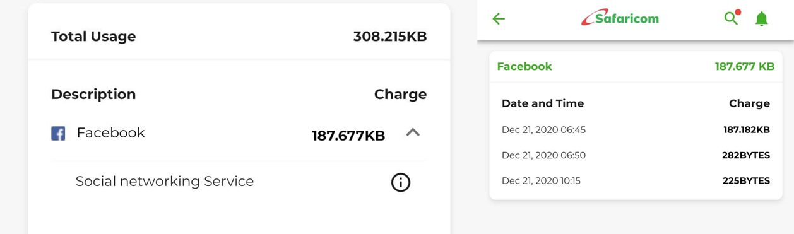Show info for Social networking Service
Image resolution: width=794 pixels, height=234 pixels.
click(x=401, y=182)
